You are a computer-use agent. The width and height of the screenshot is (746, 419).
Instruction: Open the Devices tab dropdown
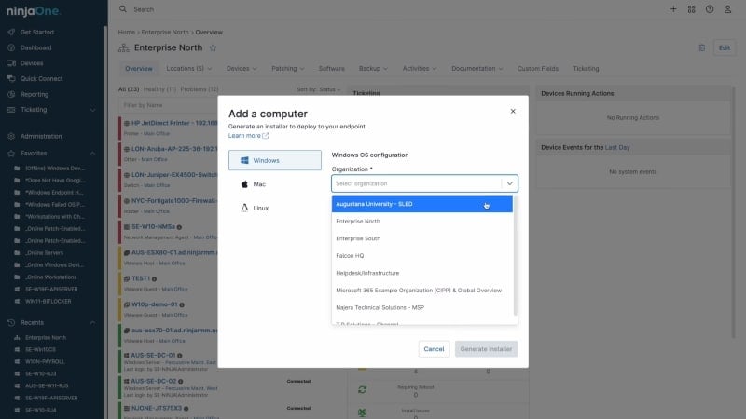(242, 69)
